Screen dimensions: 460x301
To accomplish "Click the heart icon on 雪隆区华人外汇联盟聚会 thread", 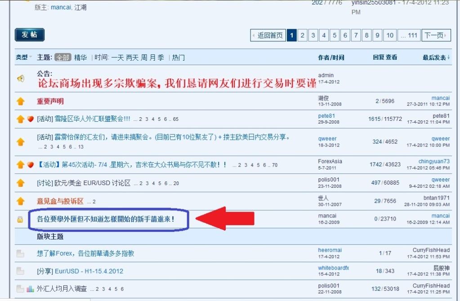I will click(31, 119).
